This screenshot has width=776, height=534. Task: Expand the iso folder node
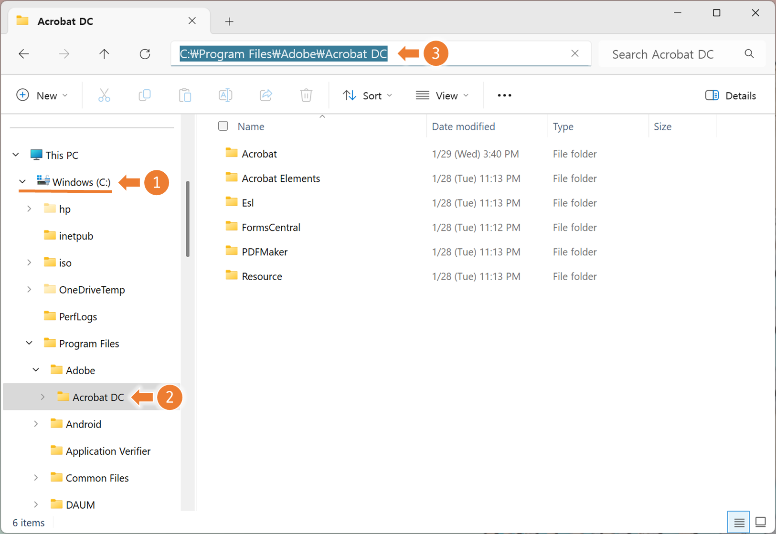pos(29,262)
